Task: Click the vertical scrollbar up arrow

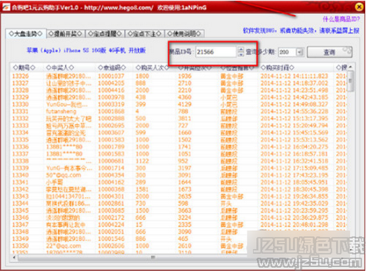Action: 351,67
